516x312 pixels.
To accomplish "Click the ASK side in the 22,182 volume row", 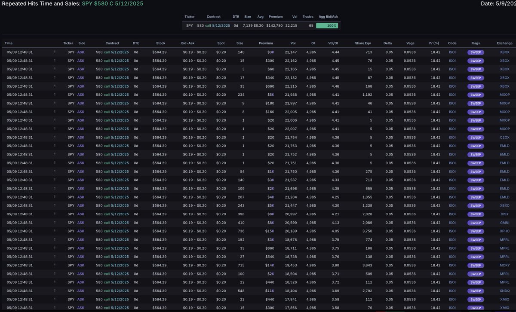I will (81, 77).
